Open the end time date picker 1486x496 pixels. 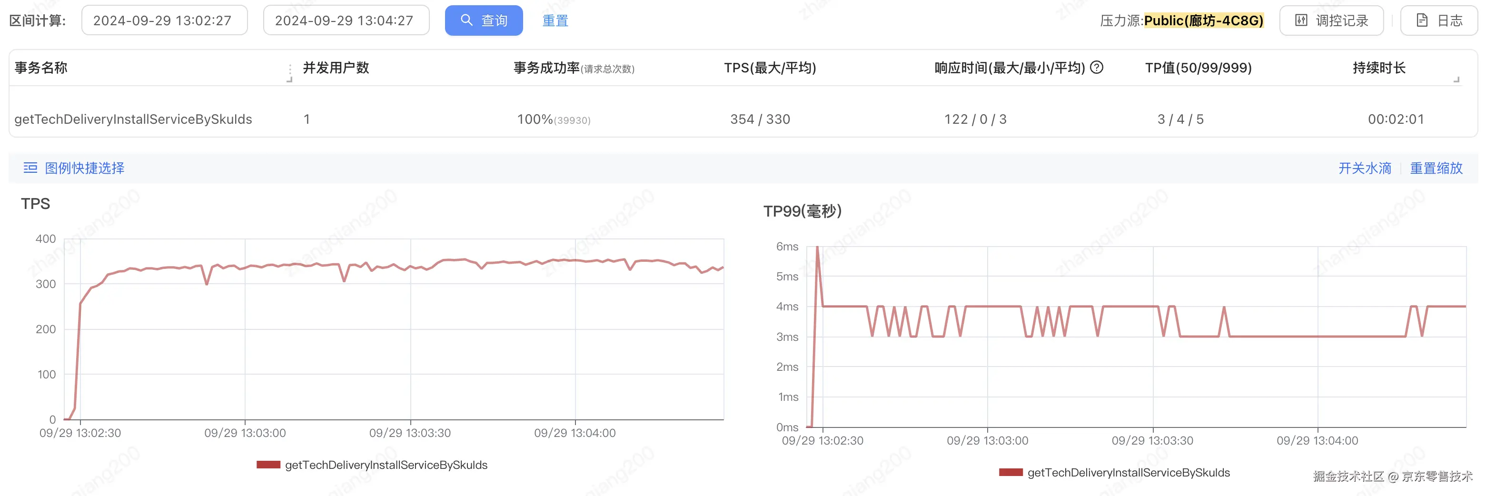tap(346, 21)
